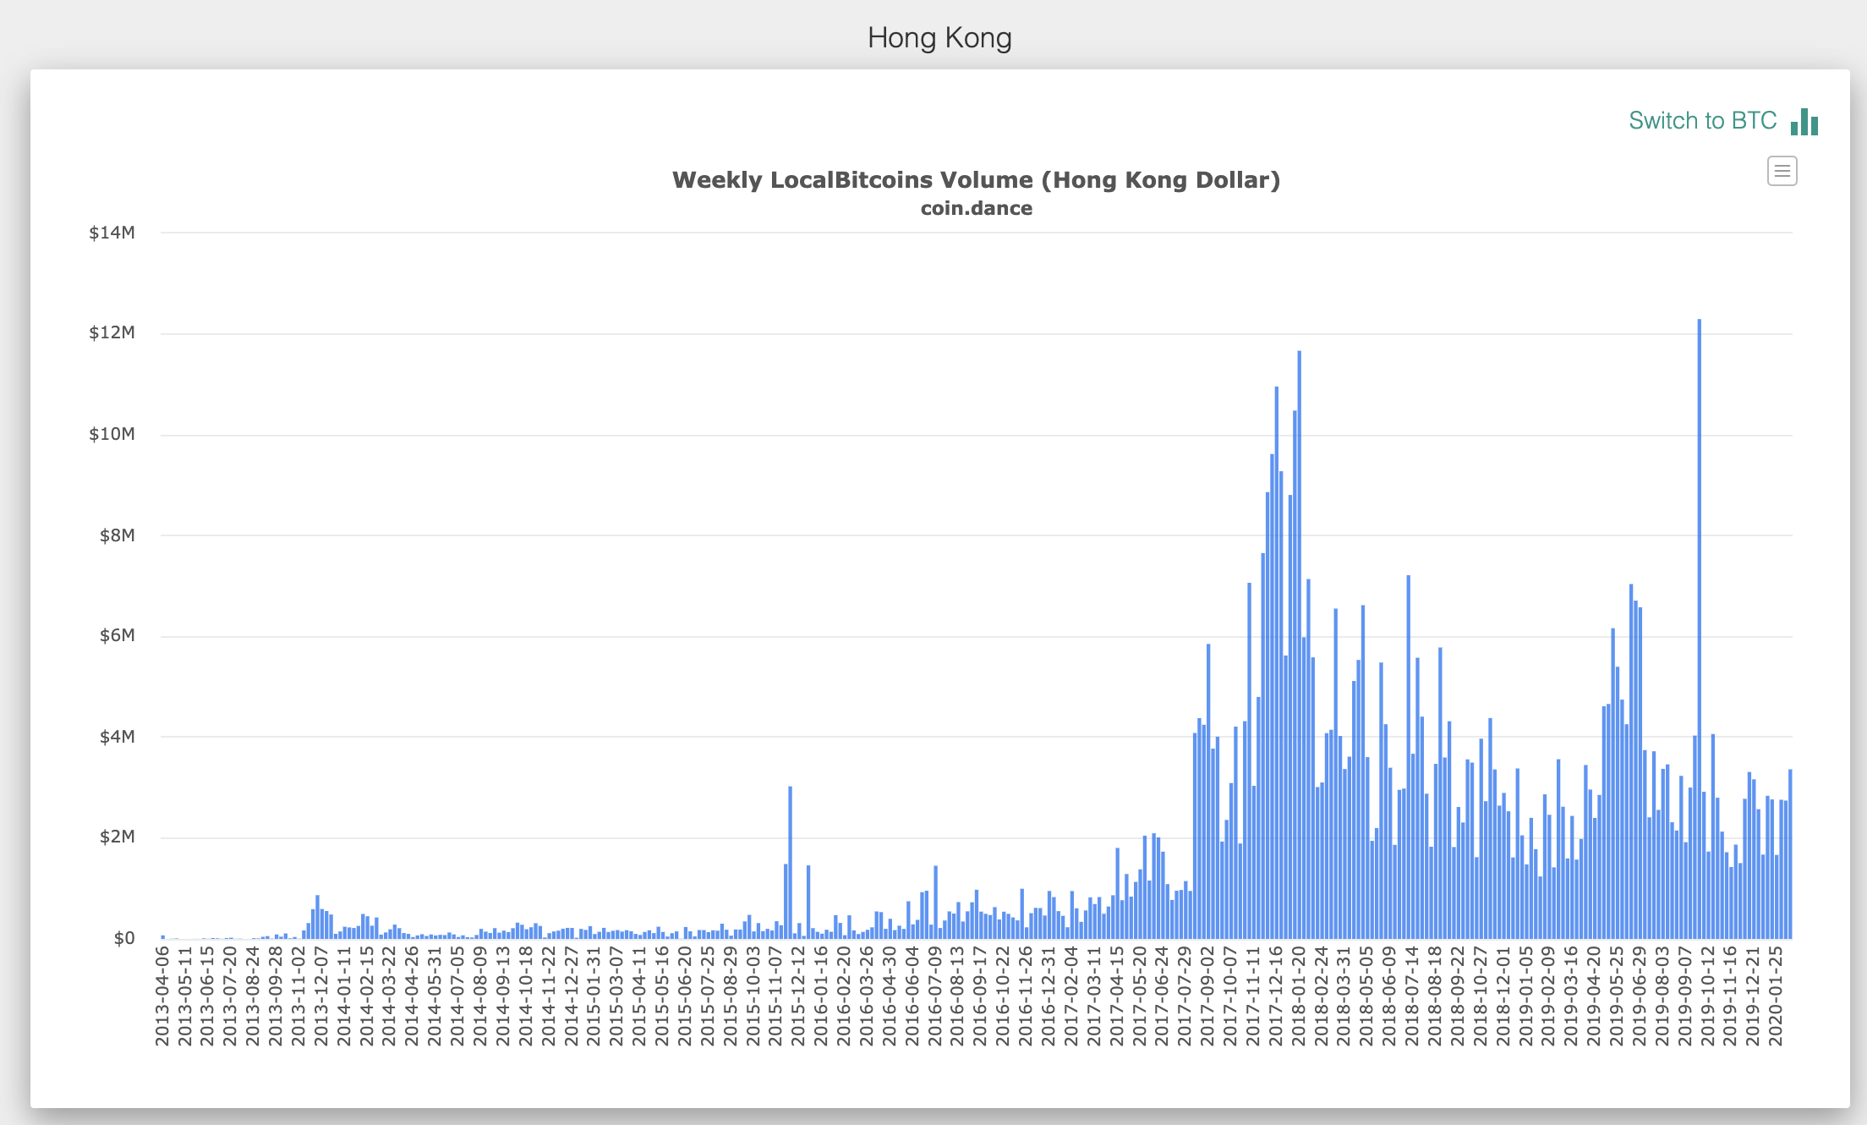
Task: Click the $2M y-axis label
Action: tap(117, 837)
